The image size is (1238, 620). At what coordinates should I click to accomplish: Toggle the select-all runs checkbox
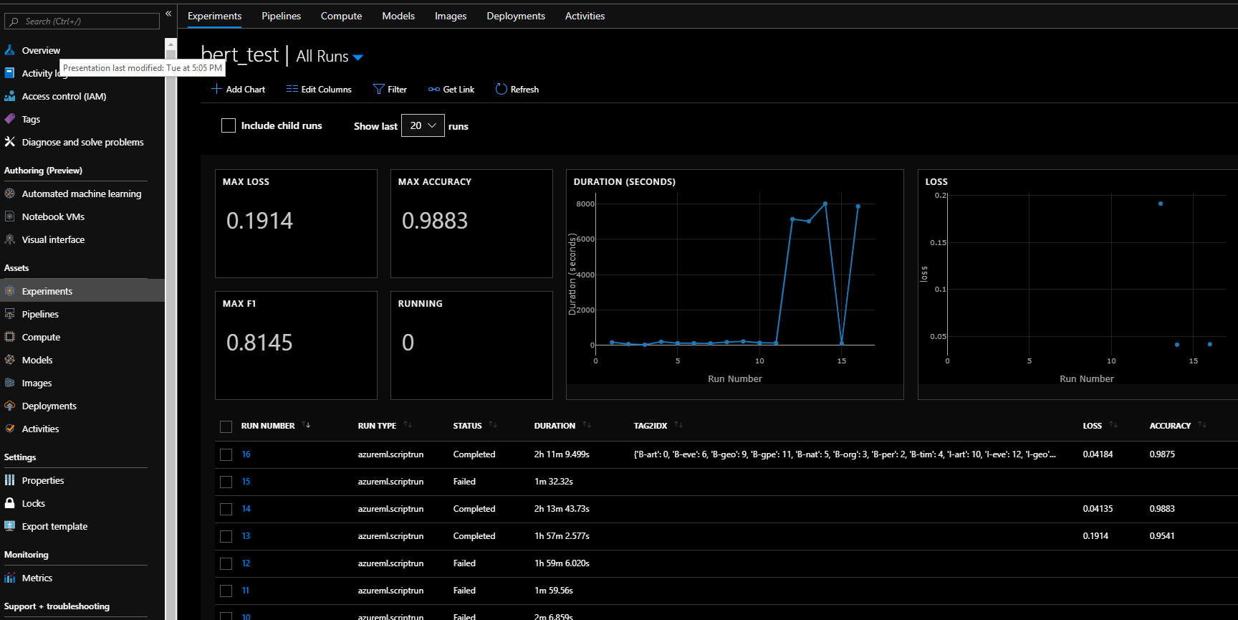pyautogui.click(x=226, y=426)
